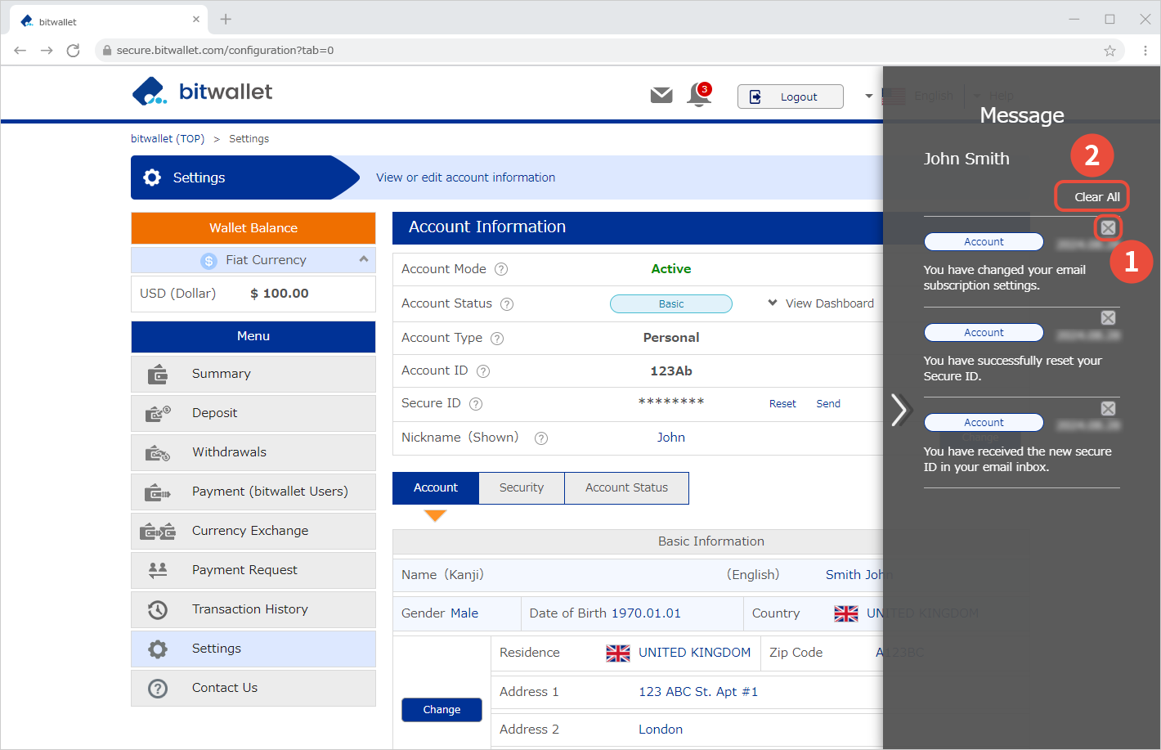
Task: Open the mail envelope icon in header
Action: tap(661, 96)
